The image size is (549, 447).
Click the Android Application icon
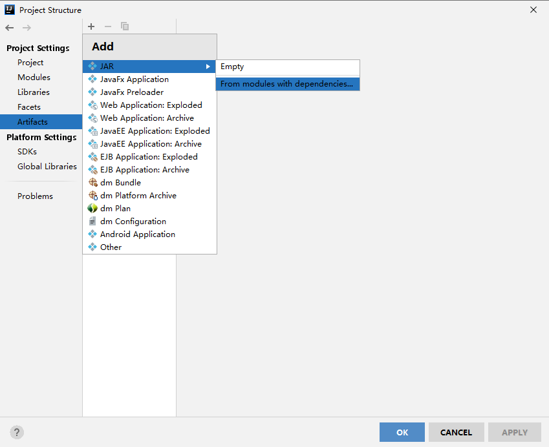tap(92, 234)
